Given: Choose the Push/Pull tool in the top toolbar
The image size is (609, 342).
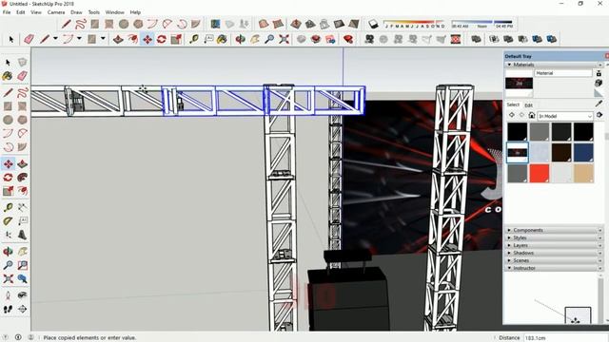Looking at the screenshot, I should [x=118, y=39].
